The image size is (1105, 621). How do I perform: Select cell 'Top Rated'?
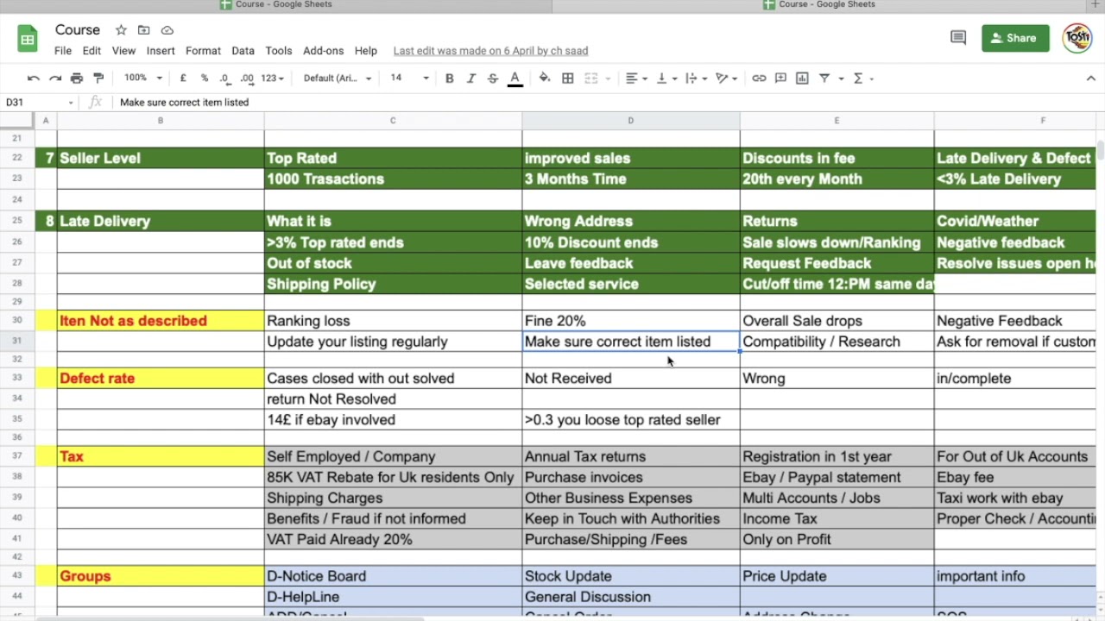click(x=393, y=158)
